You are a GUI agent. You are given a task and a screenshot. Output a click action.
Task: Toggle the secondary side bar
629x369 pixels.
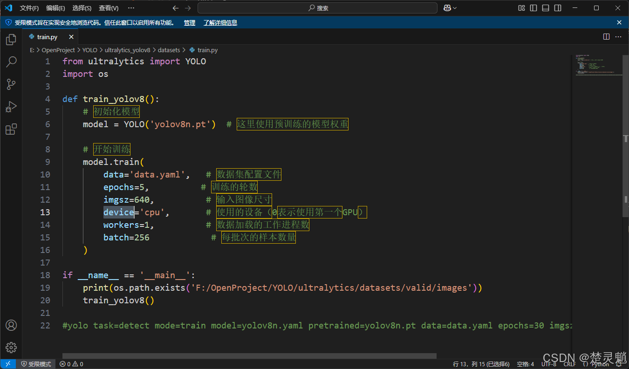pos(558,8)
